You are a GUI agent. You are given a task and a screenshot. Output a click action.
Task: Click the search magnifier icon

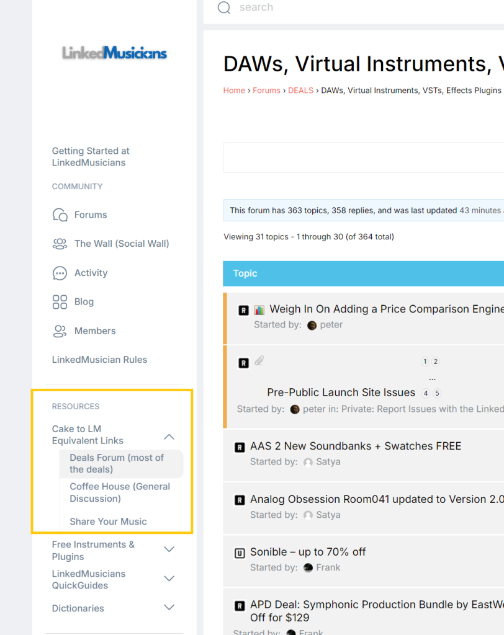click(x=223, y=7)
